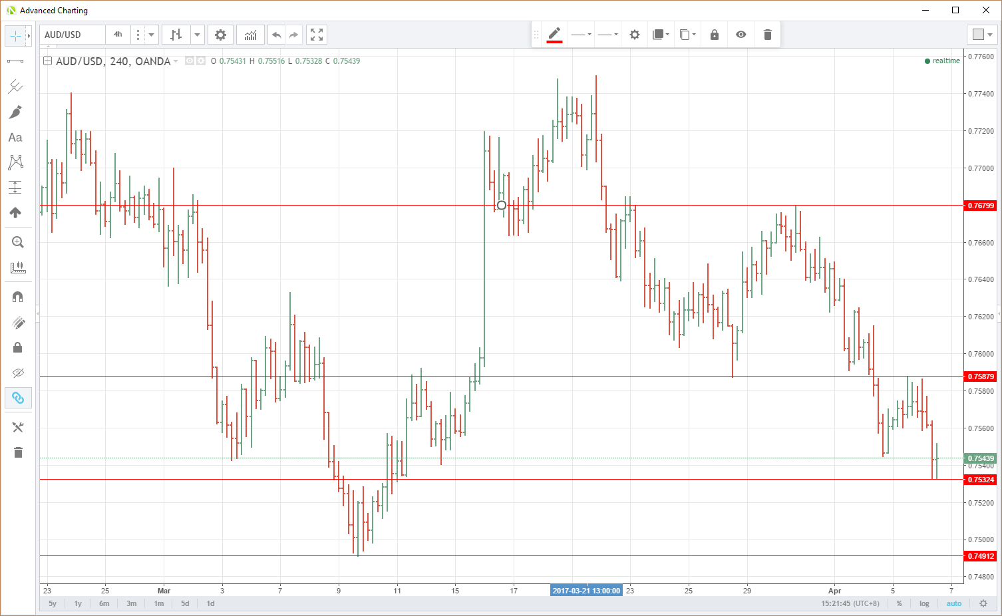Set the range to 6m
The width and height of the screenshot is (1002, 616).
click(104, 603)
